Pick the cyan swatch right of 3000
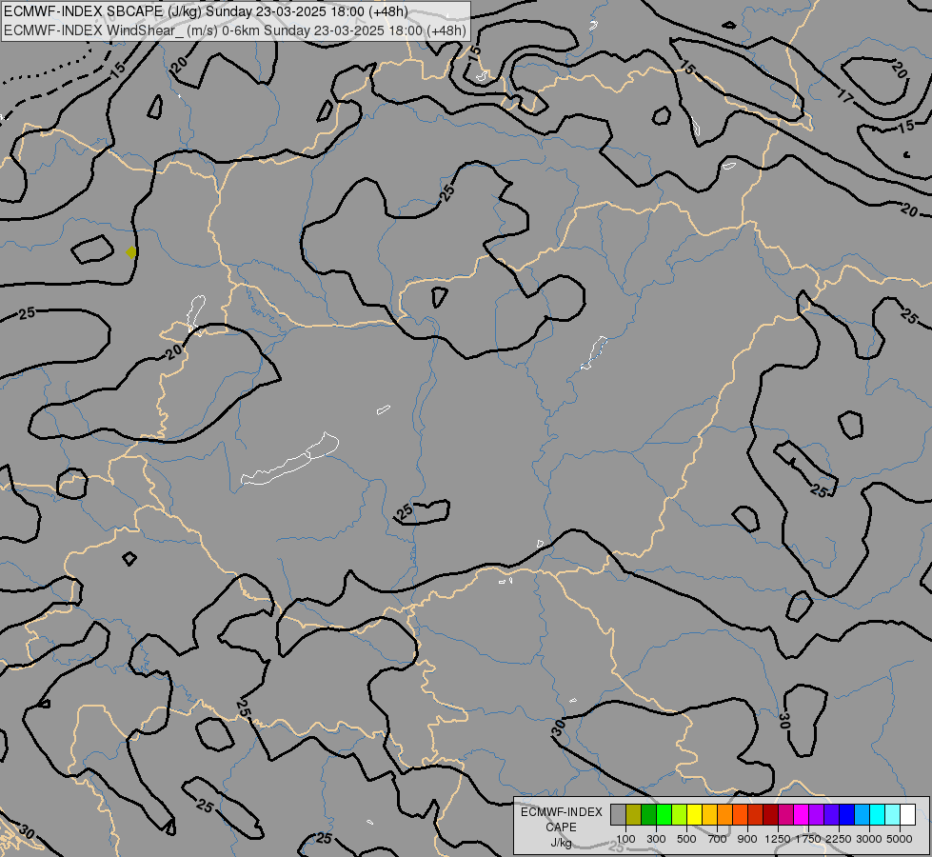The image size is (932, 857). click(x=877, y=814)
